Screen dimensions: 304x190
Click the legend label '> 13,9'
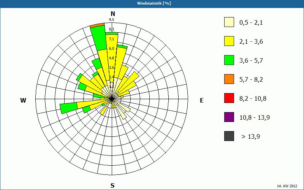coord(251,137)
